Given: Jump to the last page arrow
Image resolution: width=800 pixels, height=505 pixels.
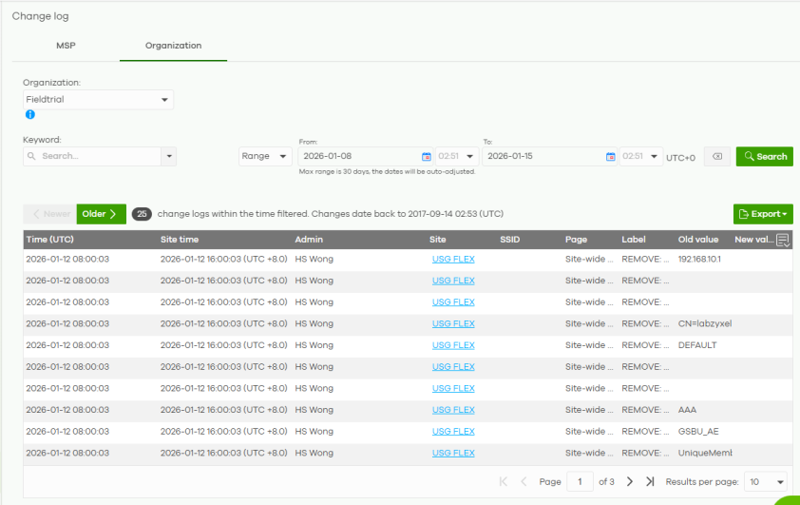Looking at the screenshot, I should (650, 481).
